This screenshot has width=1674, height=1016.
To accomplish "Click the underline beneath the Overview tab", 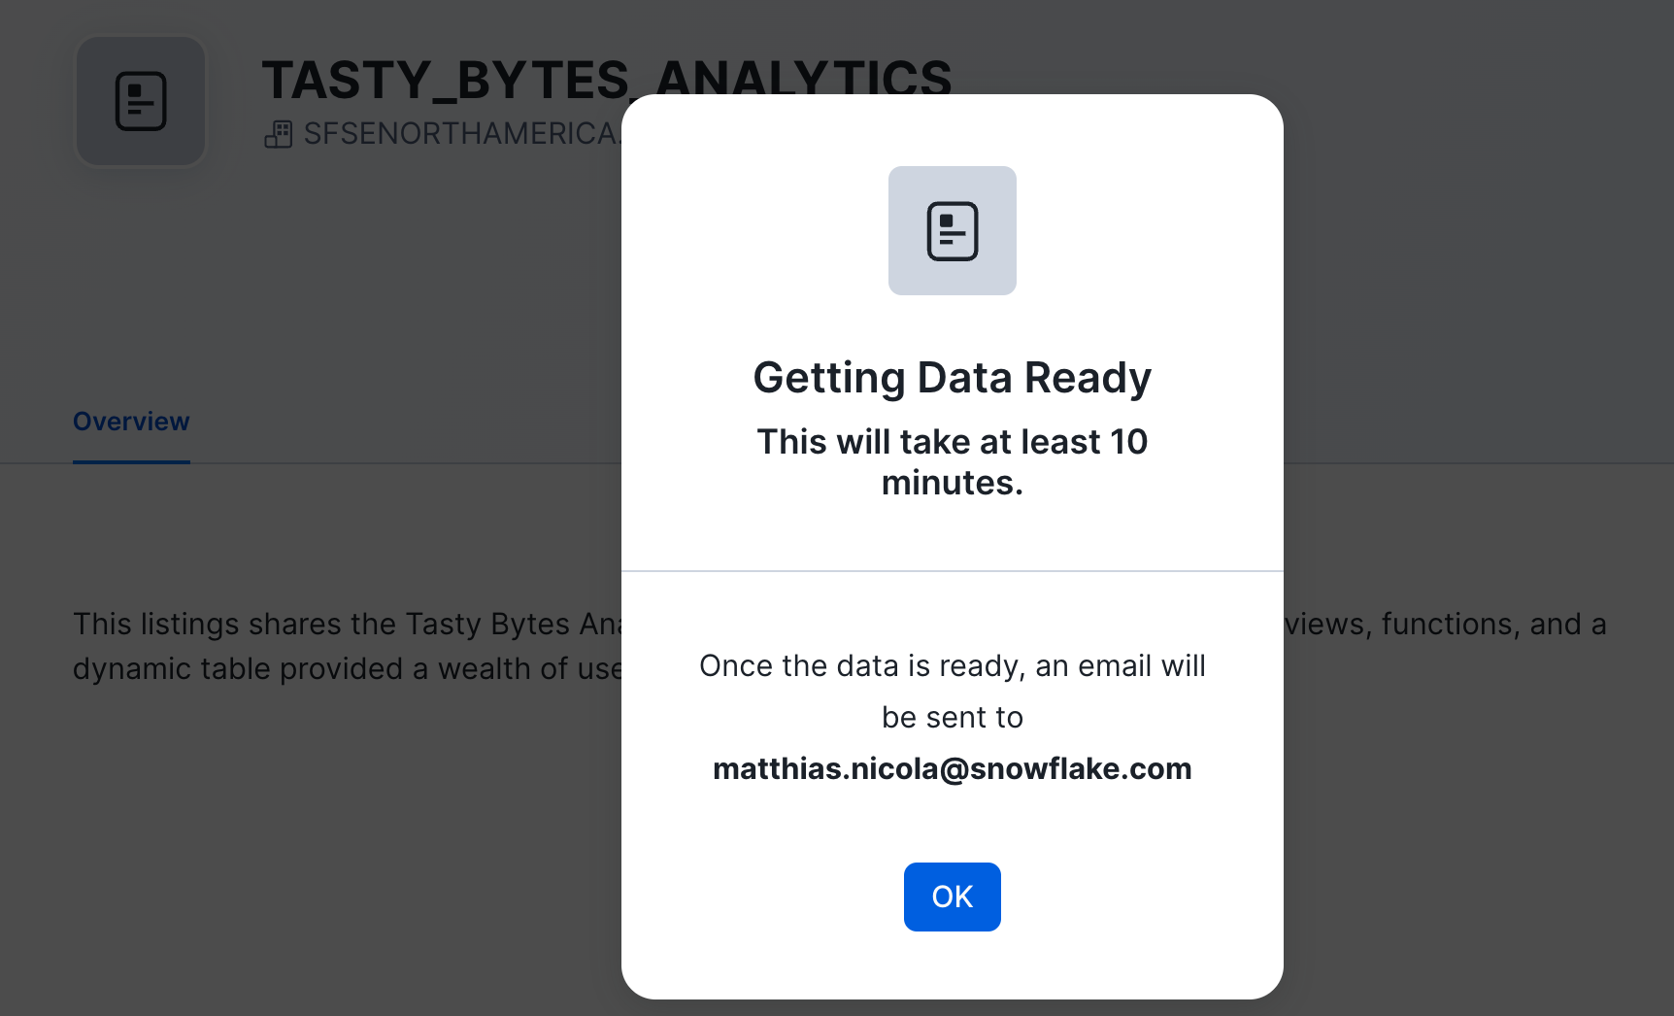I will pos(131,462).
